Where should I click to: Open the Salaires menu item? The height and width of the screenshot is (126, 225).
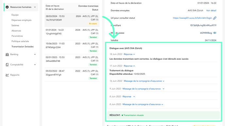[15, 25]
